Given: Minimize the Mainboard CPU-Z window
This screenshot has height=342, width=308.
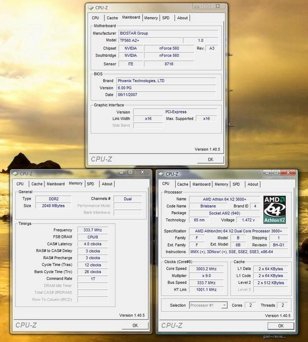Looking at the screenshot, I should (x=197, y=6).
